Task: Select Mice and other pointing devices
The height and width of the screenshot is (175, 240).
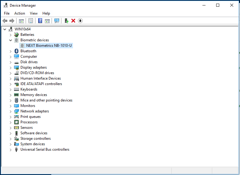Action: [x=46, y=100]
